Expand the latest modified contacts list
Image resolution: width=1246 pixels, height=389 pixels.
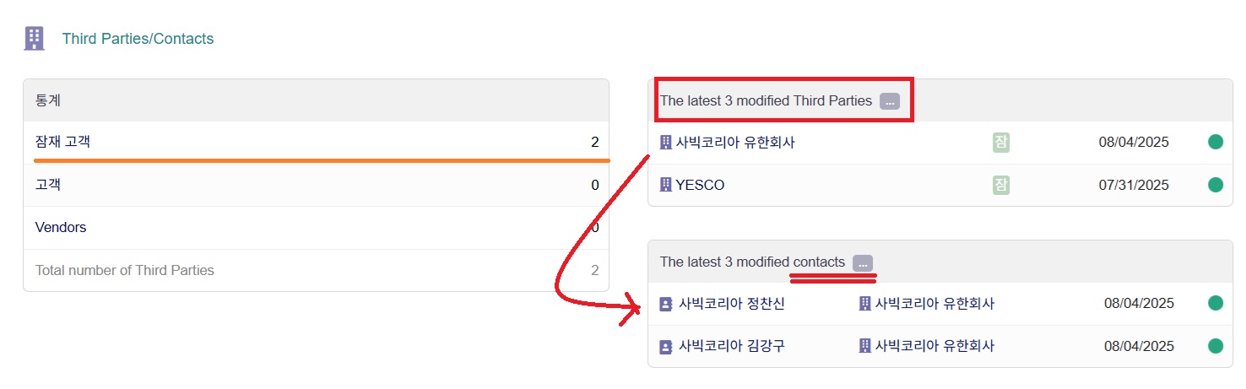(x=863, y=262)
